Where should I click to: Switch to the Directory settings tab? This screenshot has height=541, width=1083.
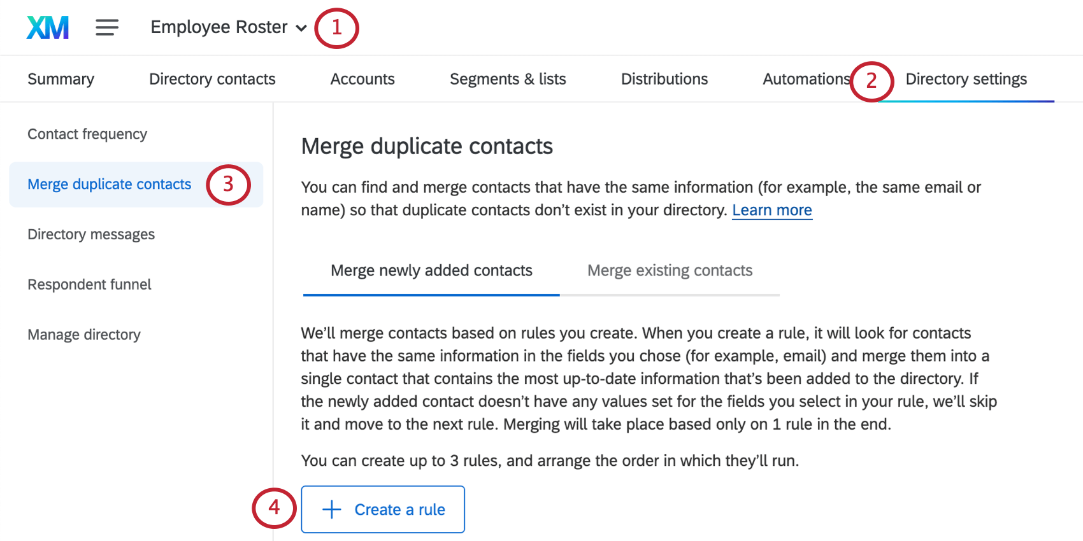coord(966,78)
